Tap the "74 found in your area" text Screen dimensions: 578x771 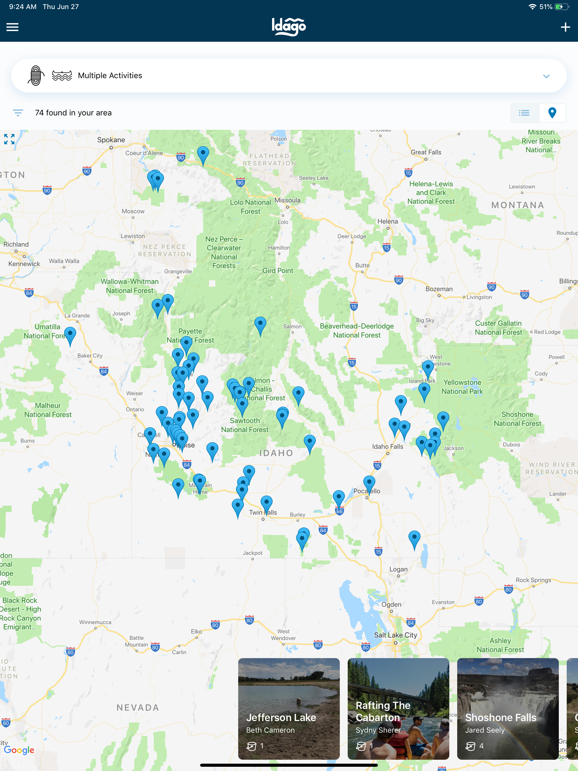73,113
